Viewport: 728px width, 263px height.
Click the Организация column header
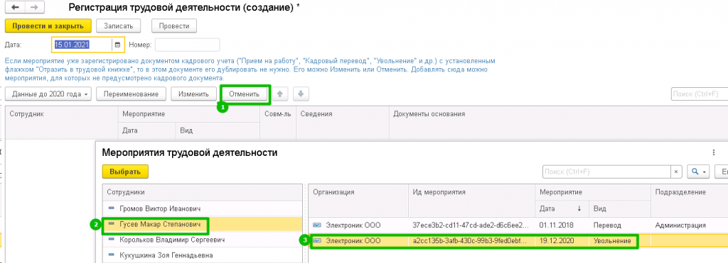tap(358, 200)
